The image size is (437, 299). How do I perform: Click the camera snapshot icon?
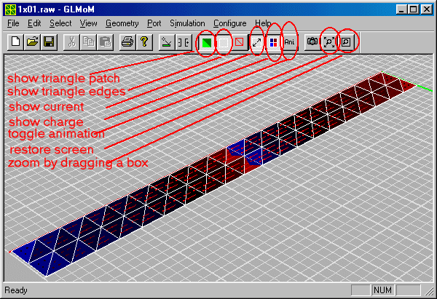[312, 42]
